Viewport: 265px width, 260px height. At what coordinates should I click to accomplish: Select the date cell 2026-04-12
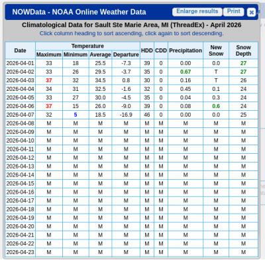click(x=20, y=158)
